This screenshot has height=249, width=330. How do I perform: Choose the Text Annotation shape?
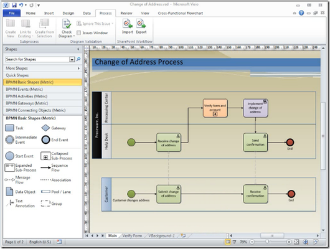10,203
